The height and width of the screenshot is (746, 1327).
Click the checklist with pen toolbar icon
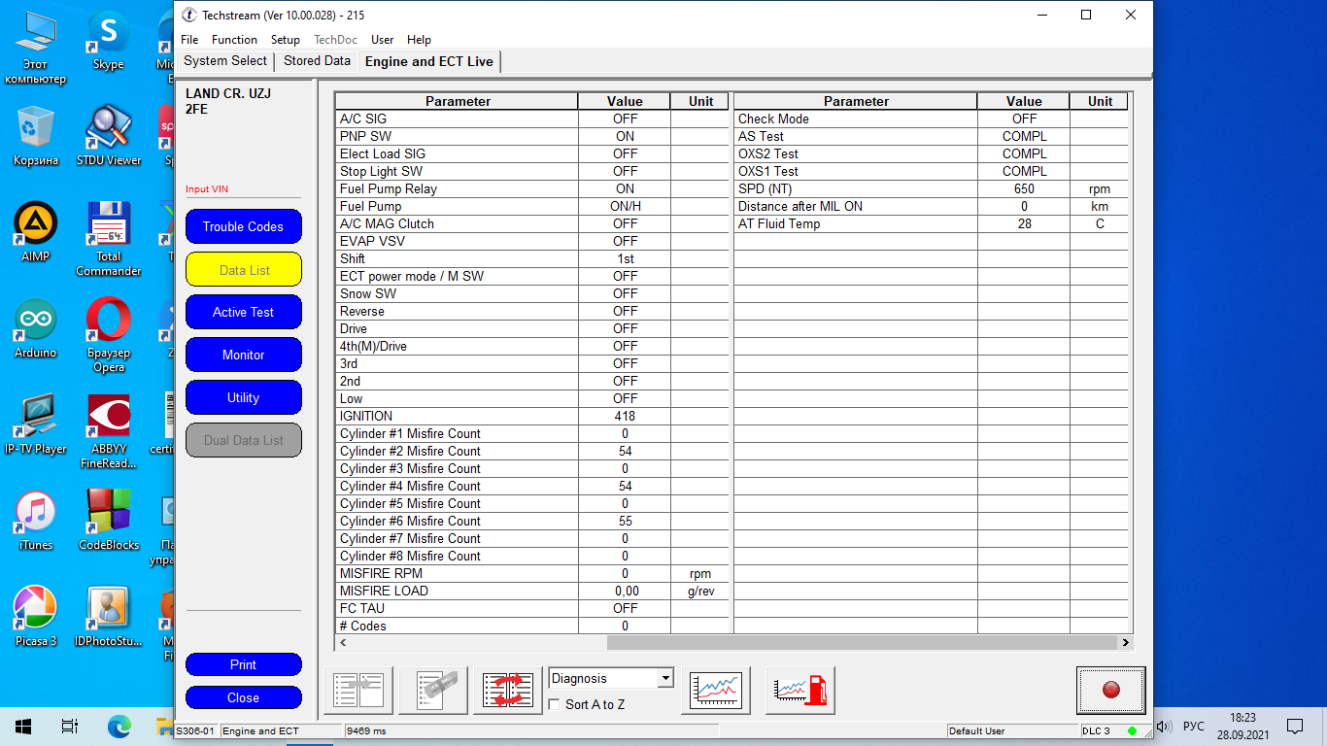point(432,691)
